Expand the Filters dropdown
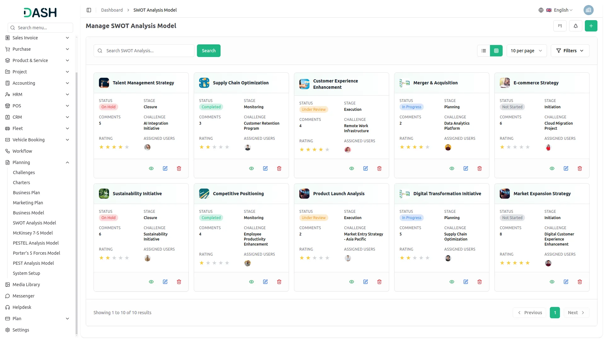This screenshot has width=605, height=340. point(570,51)
